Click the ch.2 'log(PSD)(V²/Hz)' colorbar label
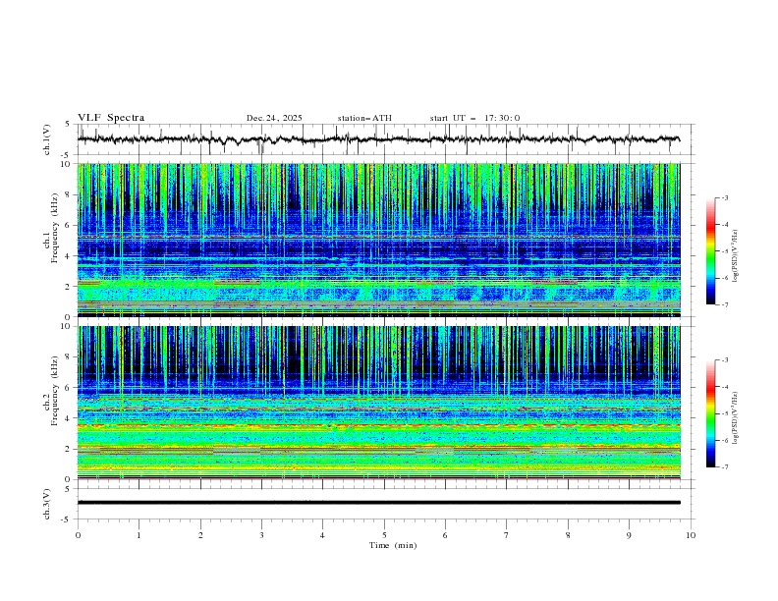 pos(736,417)
